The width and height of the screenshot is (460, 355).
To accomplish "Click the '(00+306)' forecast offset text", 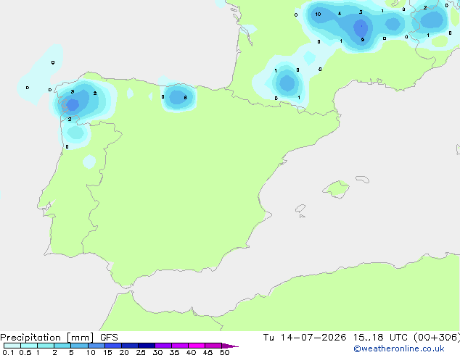I will [437, 338].
